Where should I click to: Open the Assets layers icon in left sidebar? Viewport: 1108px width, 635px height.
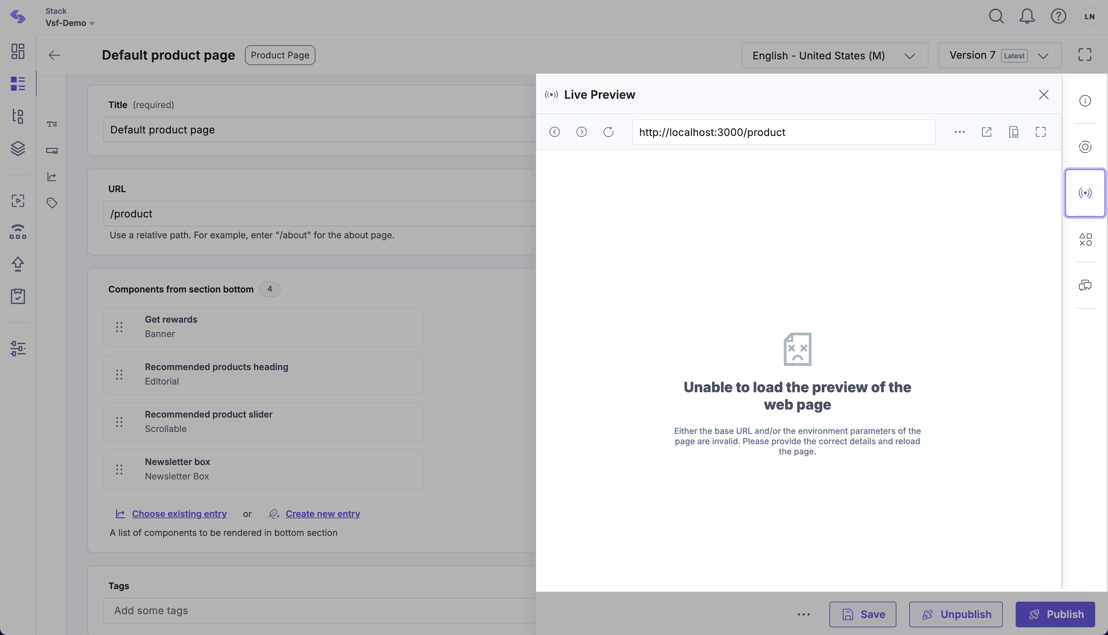point(18,149)
